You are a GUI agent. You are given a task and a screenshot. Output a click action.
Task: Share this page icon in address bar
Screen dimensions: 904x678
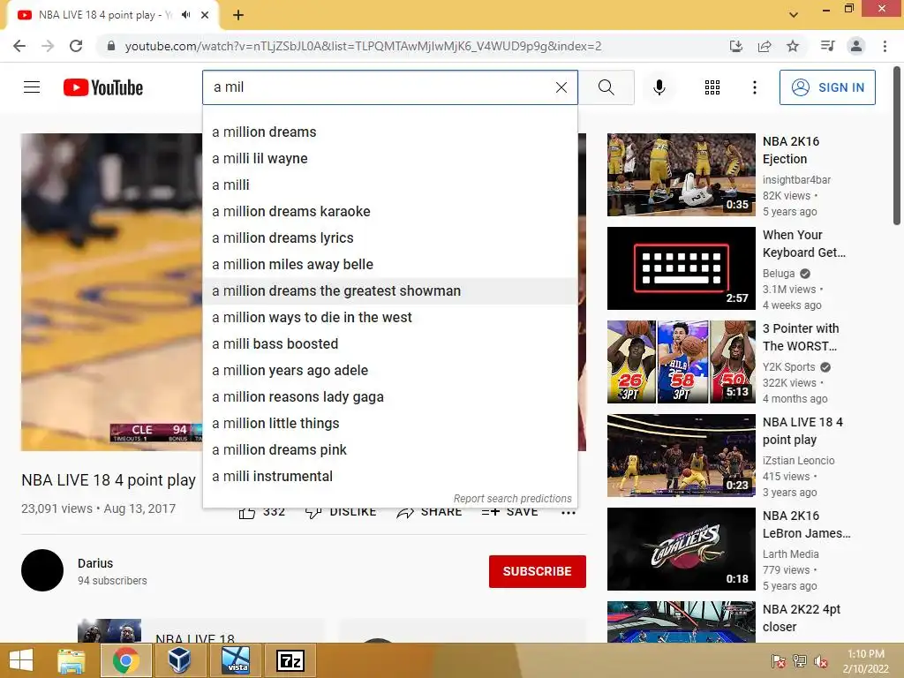[x=765, y=46]
